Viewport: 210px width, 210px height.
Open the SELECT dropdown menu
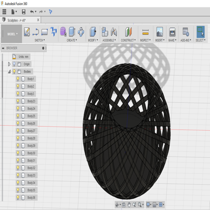(x=200, y=40)
